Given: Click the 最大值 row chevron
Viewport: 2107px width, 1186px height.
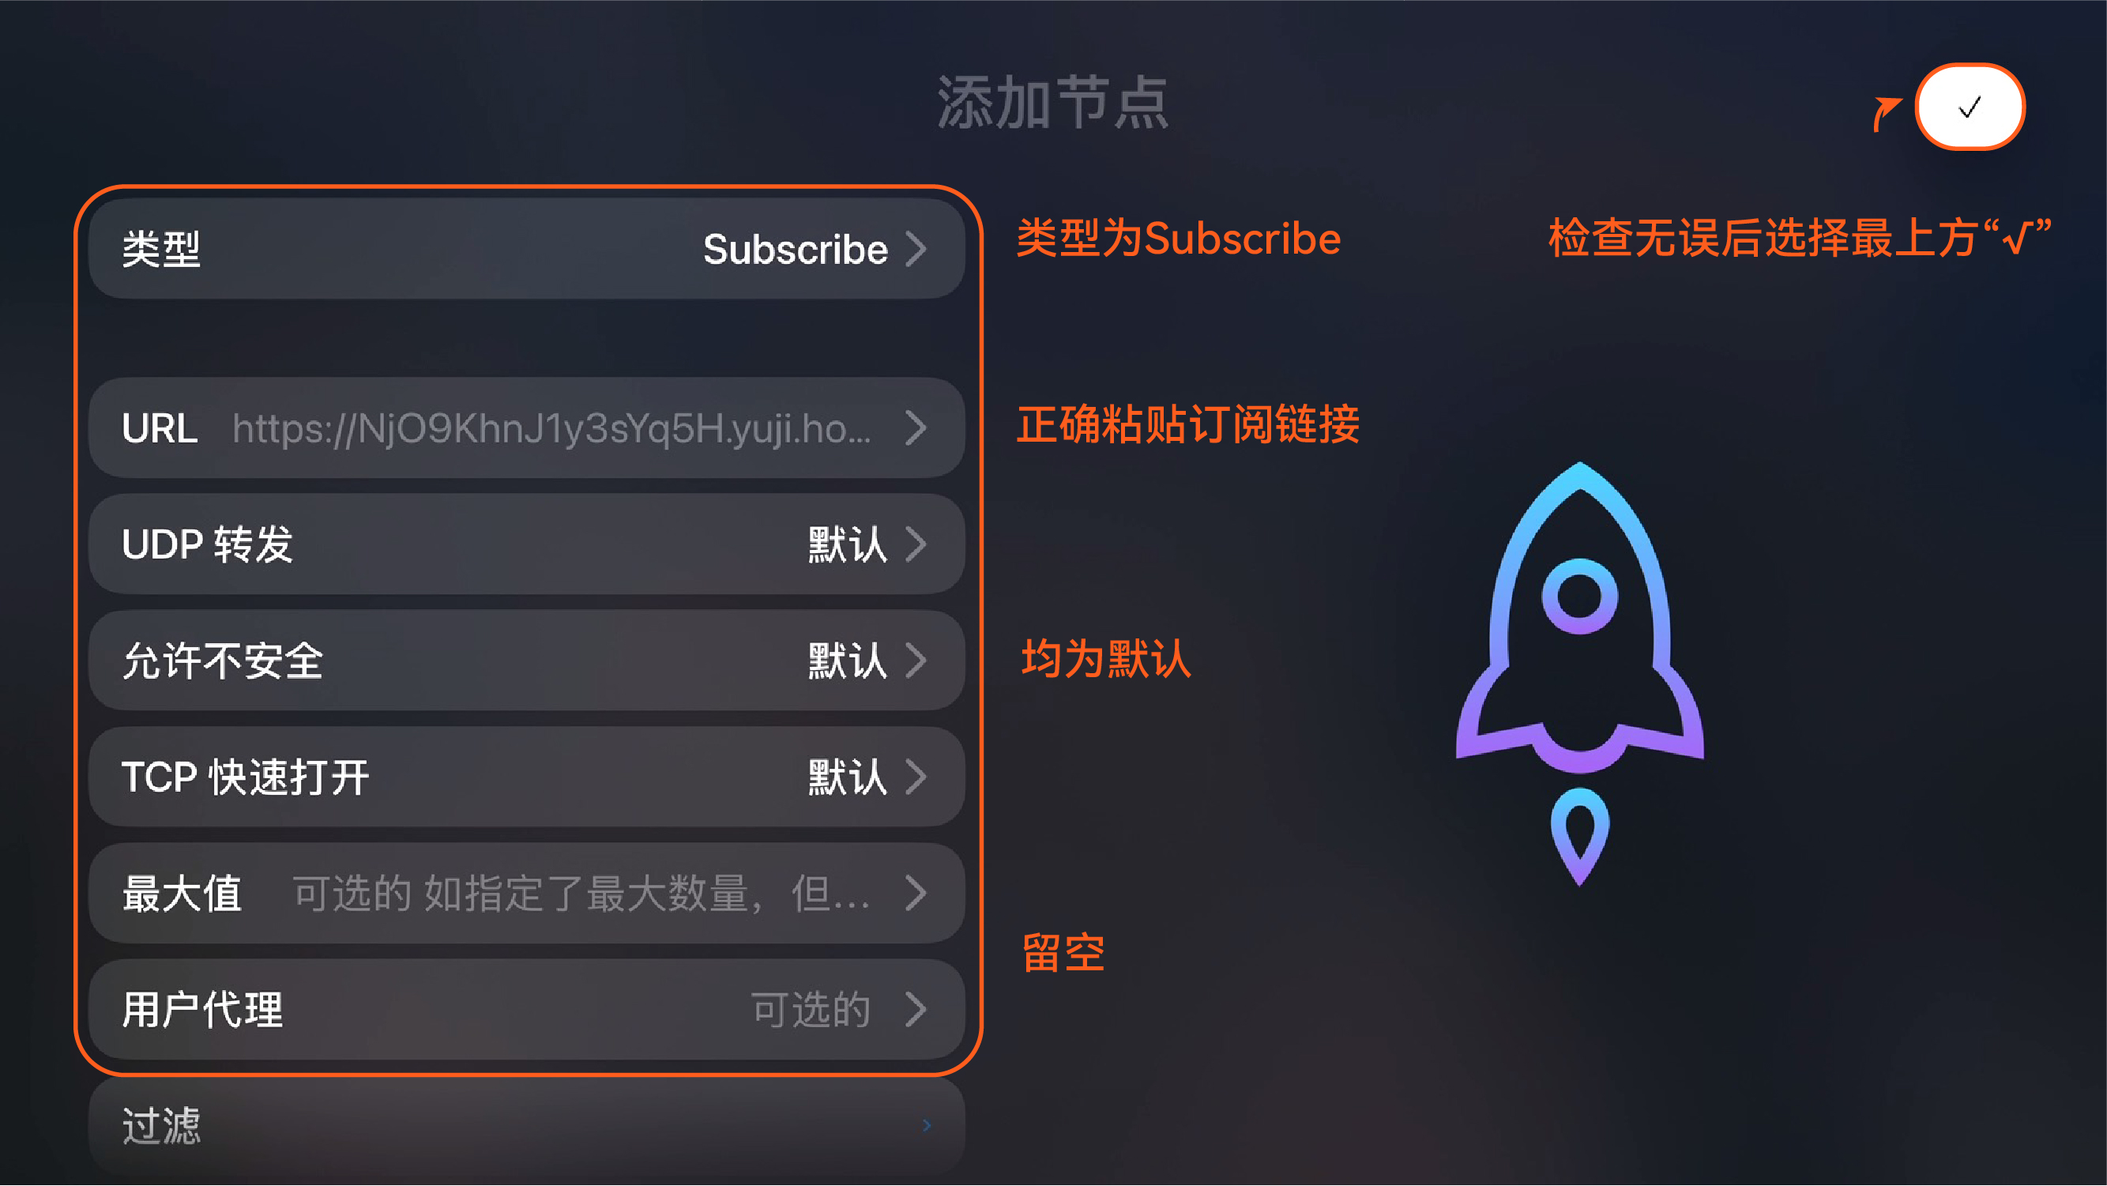Looking at the screenshot, I should point(916,892).
